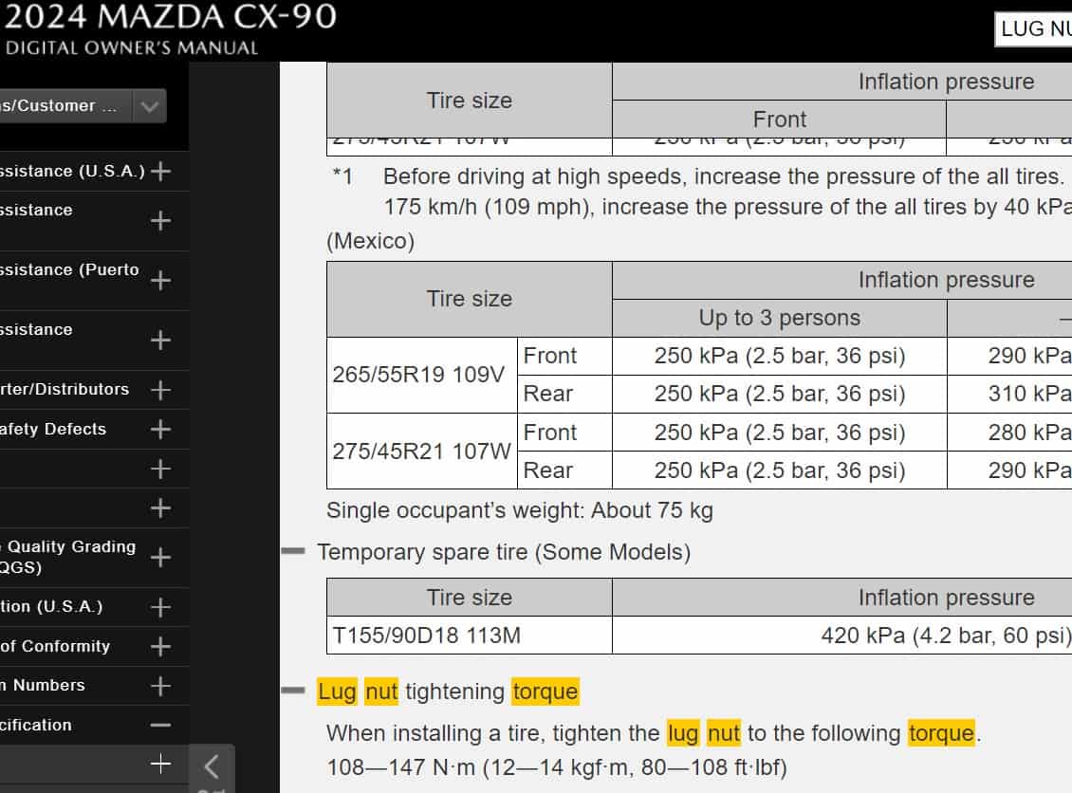Select the 'of Conformity' sidebar entry
The height and width of the screenshot is (793, 1072).
pos(55,647)
